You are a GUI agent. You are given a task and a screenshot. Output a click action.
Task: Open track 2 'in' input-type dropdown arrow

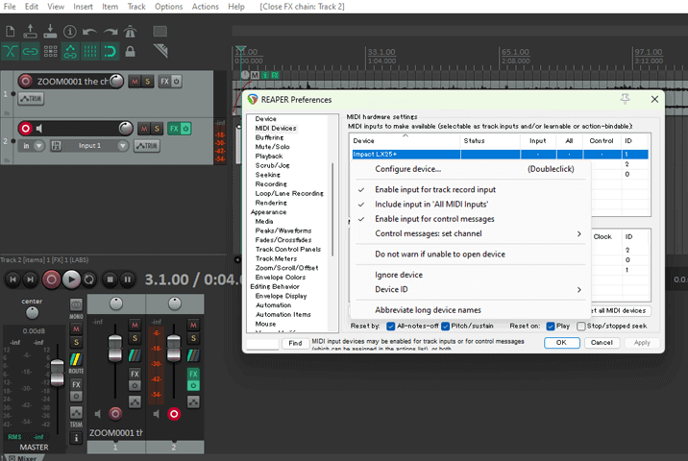pyautogui.click(x=39, y=146)
